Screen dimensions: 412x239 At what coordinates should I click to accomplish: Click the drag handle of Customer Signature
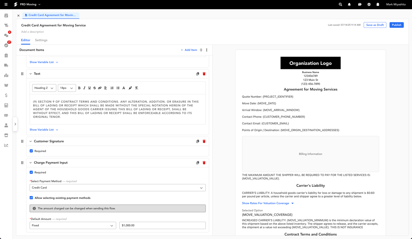coord(22,141)
